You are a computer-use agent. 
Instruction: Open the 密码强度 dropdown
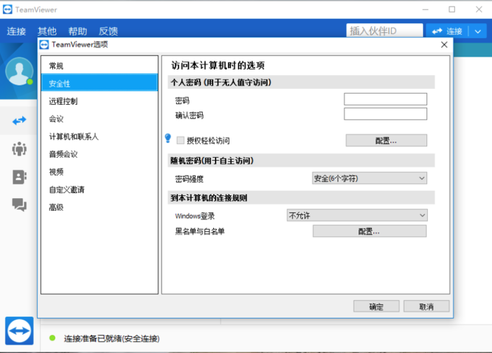[x=369, y=179]
